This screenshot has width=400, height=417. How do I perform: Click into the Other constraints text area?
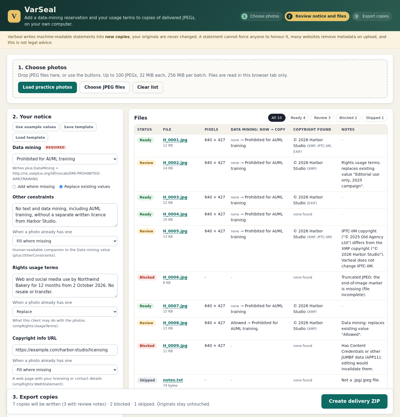65,215
